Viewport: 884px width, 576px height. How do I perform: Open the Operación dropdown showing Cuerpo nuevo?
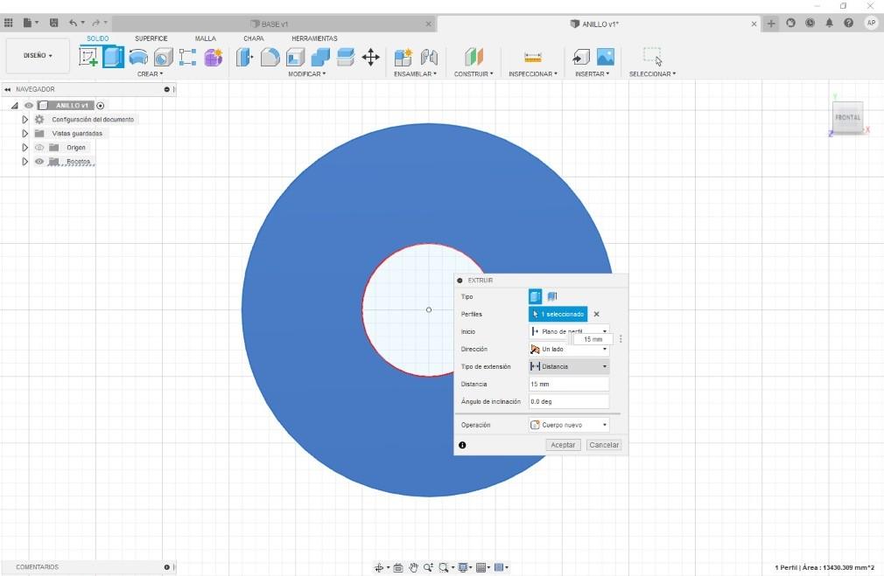(569, 425)
